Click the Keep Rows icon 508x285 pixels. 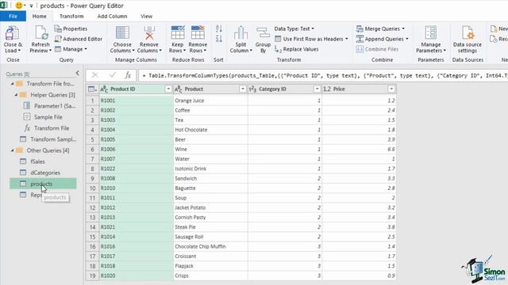tap(178, 32)
